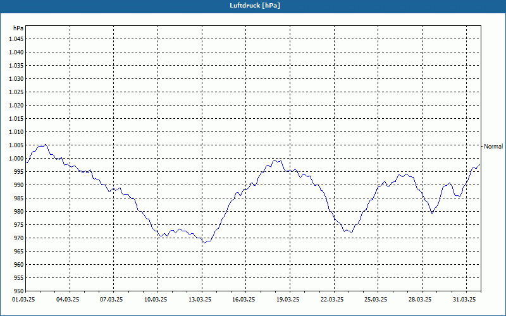Select the 1.030 y-axis value
The height and width of the screenshot is (316, 506).
(x=16, y=78)
